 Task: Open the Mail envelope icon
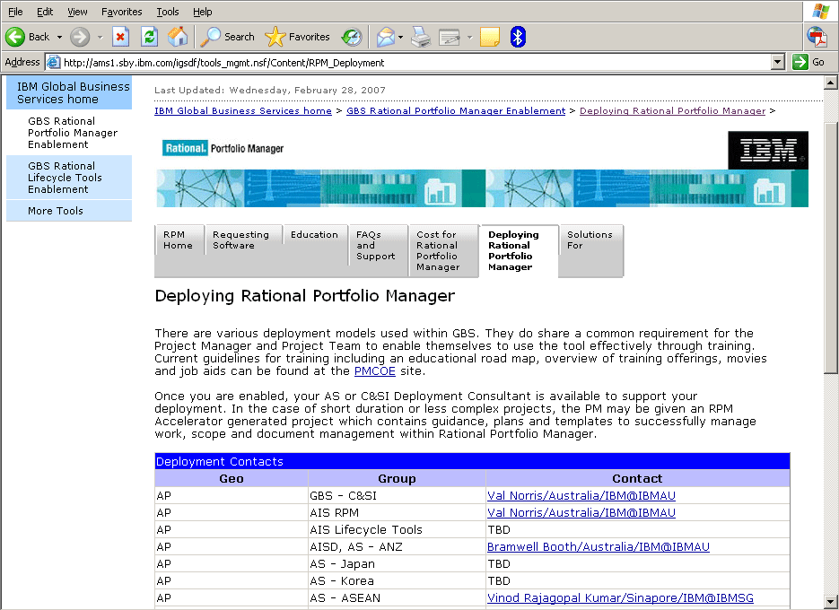tap(385, 37)
